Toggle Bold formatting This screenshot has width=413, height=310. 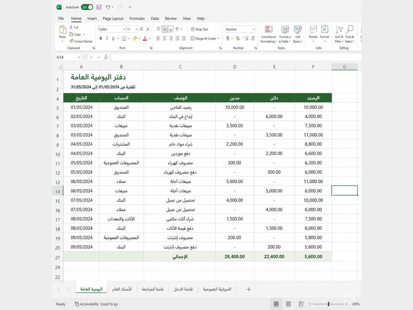coord(101,38)
